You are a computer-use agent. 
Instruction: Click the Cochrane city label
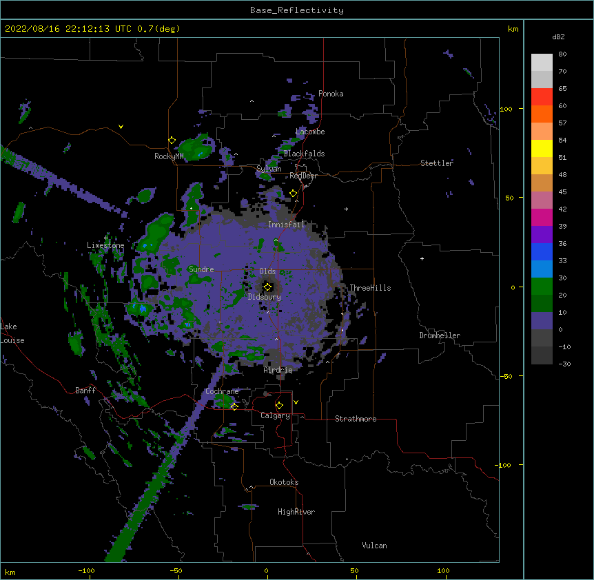point(222,391)
